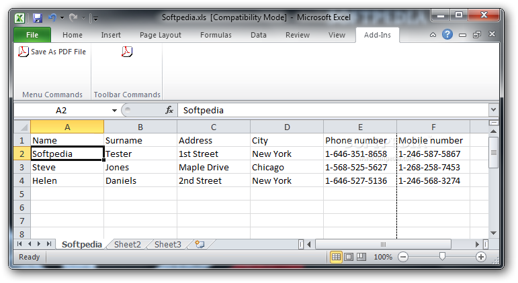Viewport: 518px width, 283px height.
Task: Switch to Page Layout view icon
Action: (x=349, y=257)
